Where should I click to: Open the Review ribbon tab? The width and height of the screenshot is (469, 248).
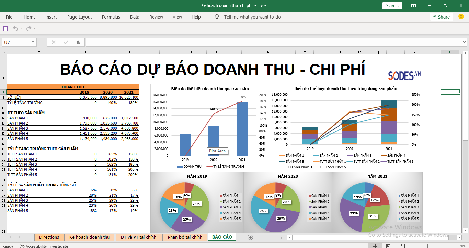coord(156,17)
